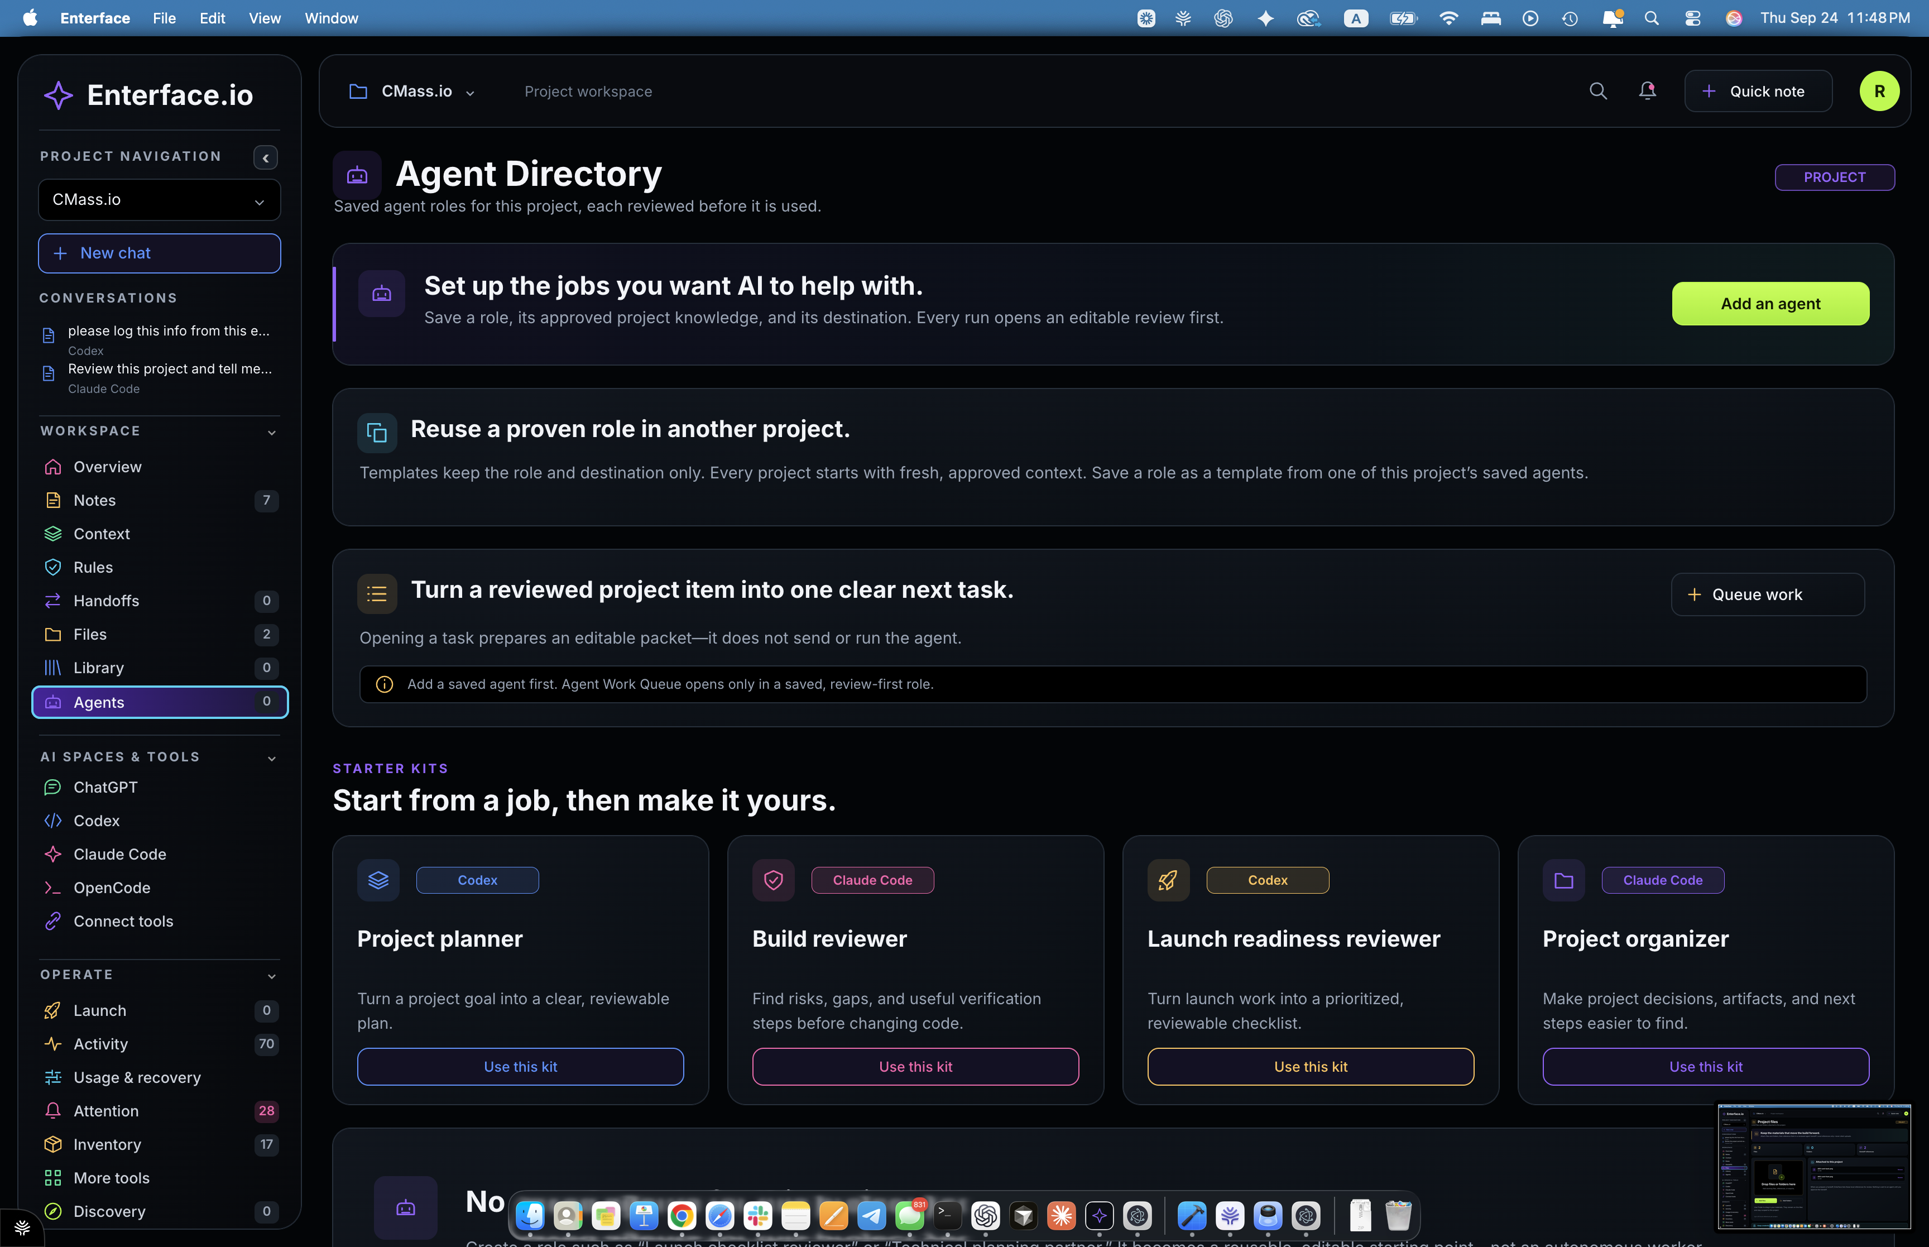The height and width of the screenshot is (1247, 1929).
Task: Open Library in the sidebar
Action: click(x=159, y=668)
